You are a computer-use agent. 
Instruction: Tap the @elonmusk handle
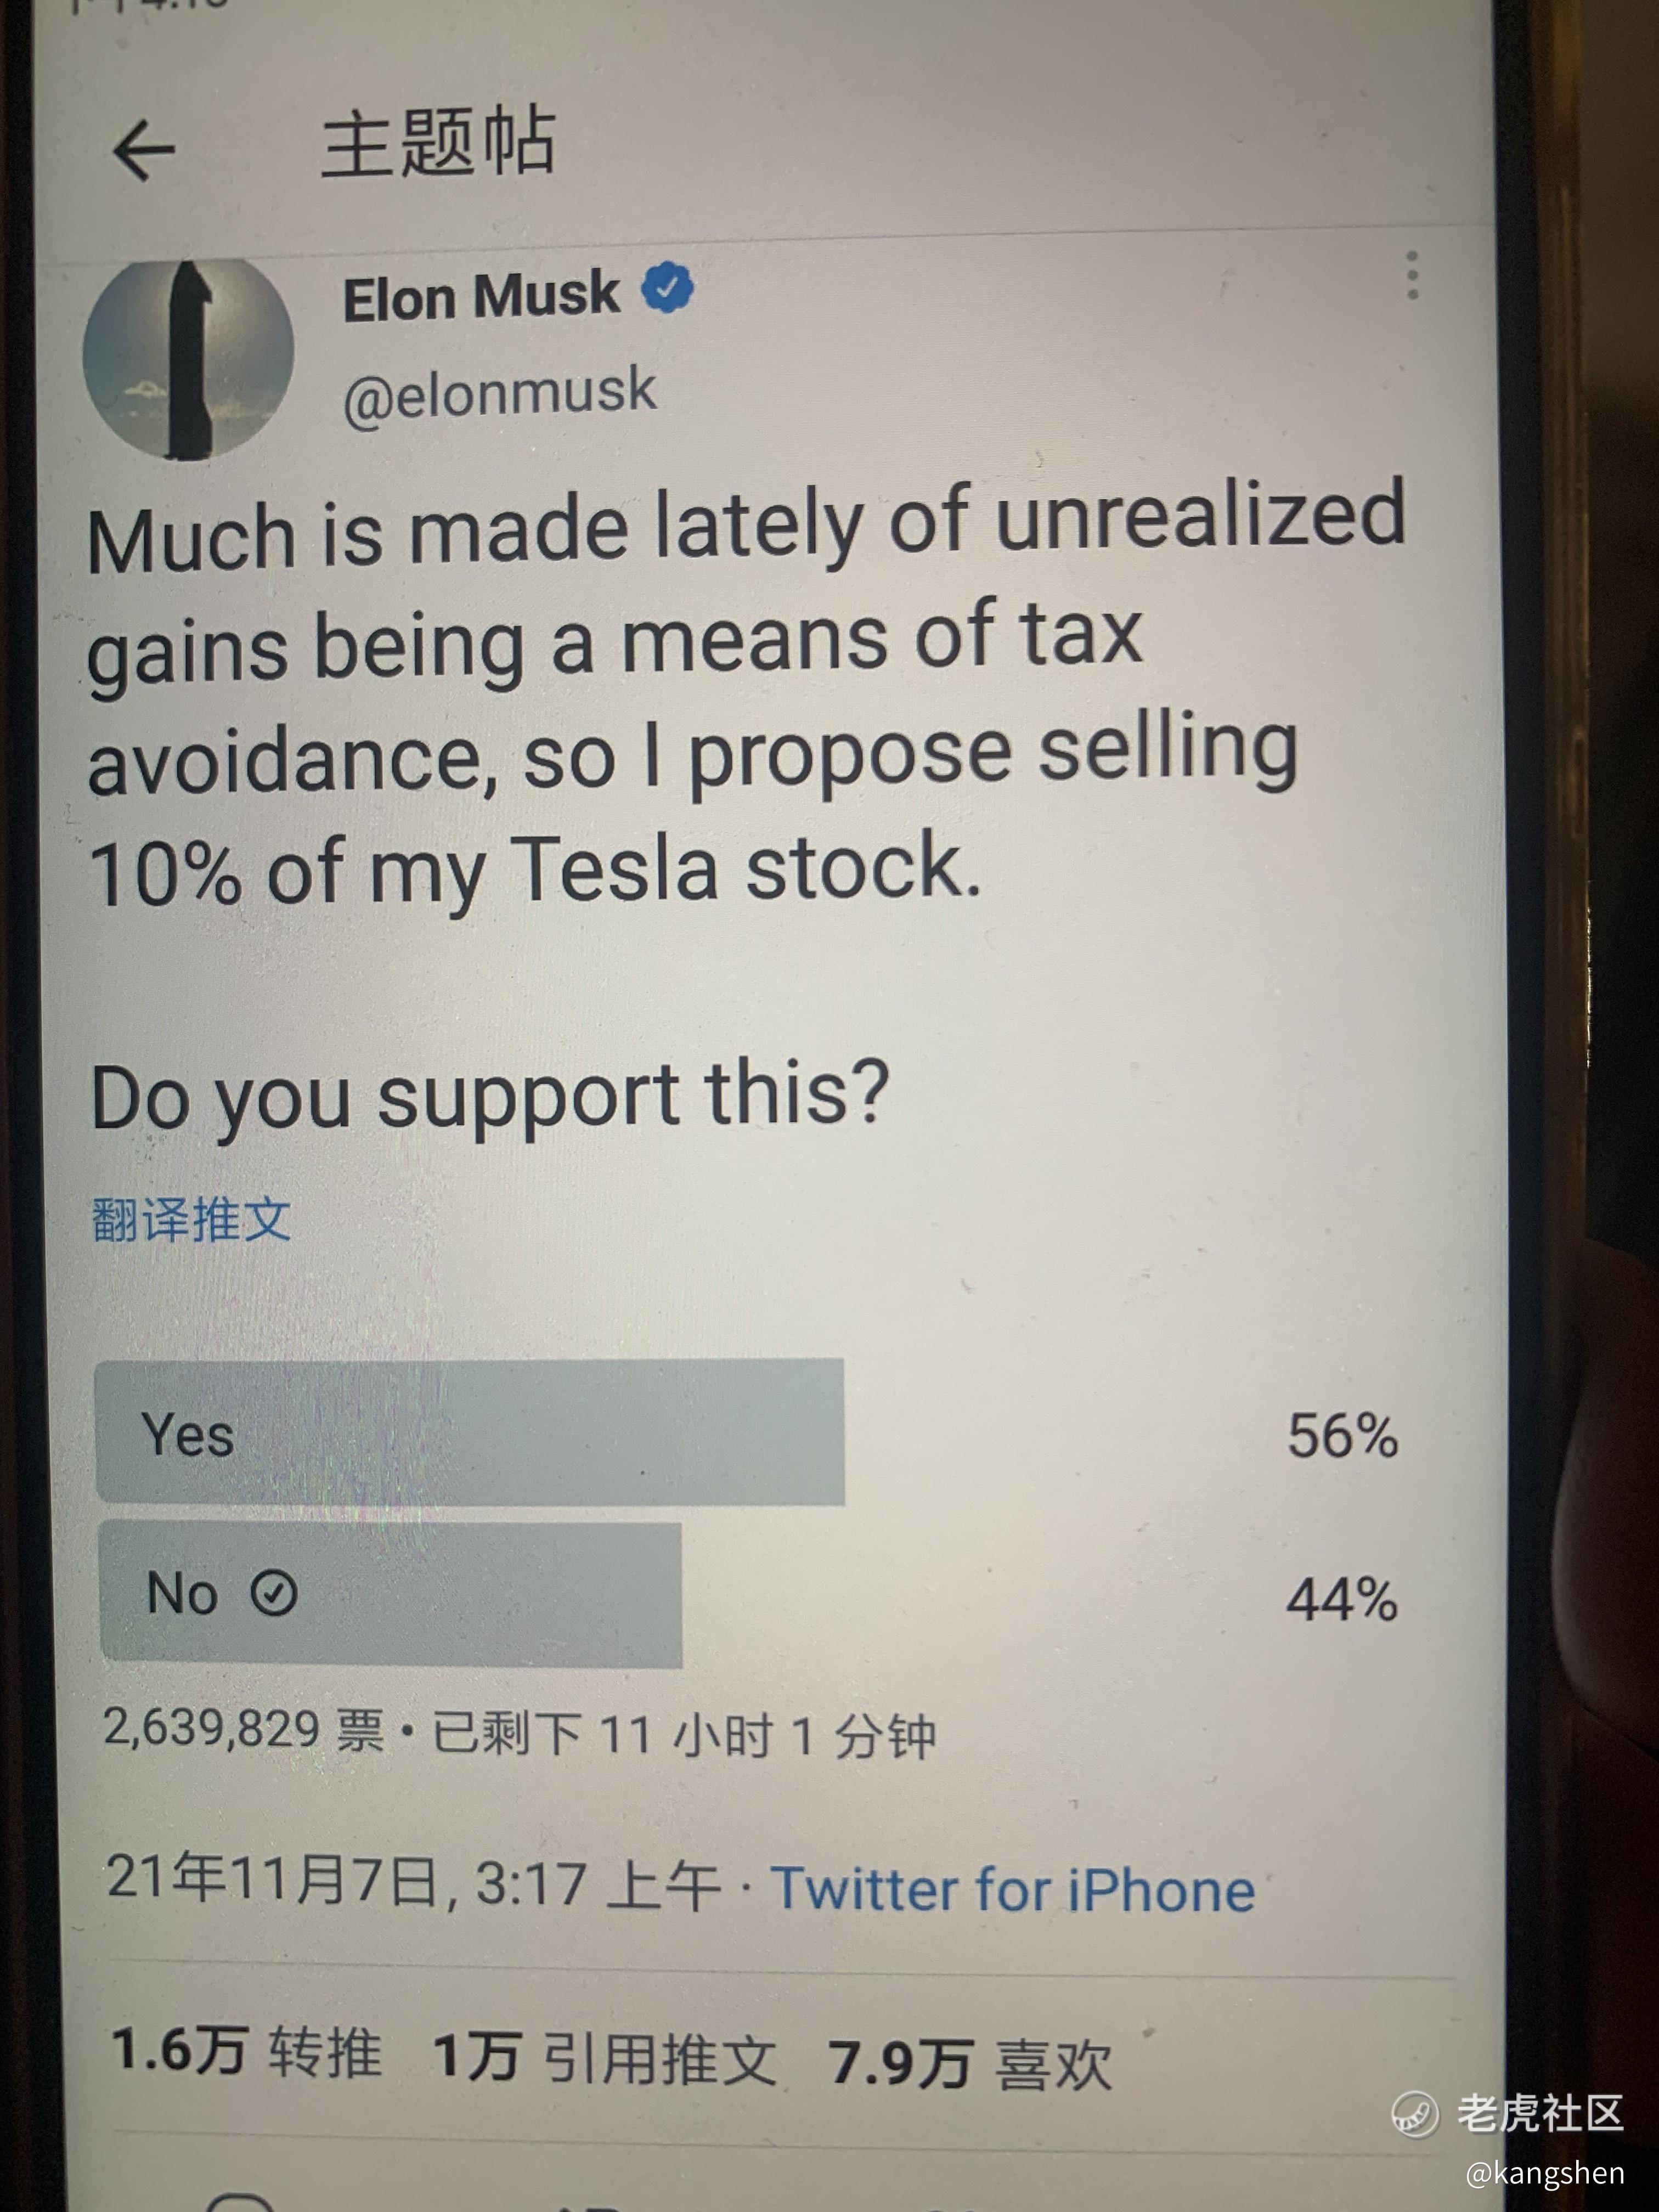coord(499,393)
